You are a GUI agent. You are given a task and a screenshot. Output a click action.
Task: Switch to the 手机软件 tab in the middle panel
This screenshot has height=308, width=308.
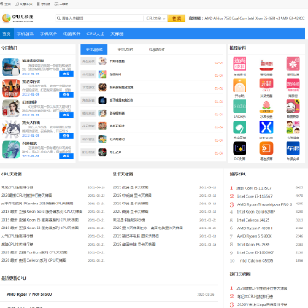point(125,50)
